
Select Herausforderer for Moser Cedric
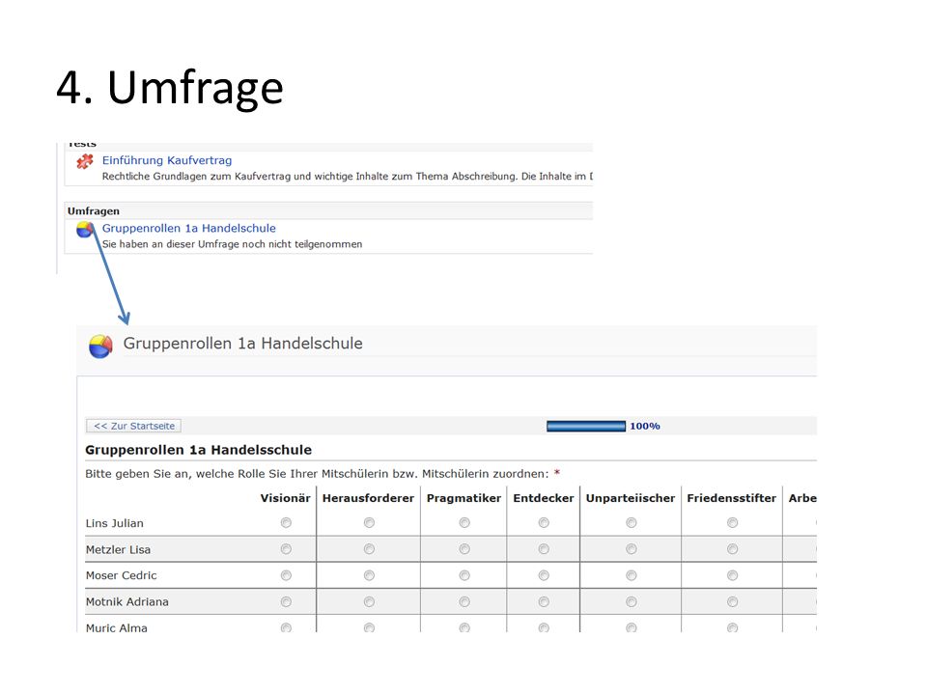(x=370, y=575)
